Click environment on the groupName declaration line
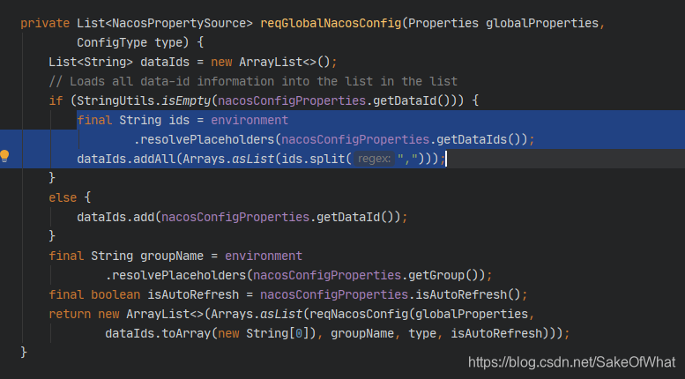This screenshot has height=379, width=685. [264, 256]
